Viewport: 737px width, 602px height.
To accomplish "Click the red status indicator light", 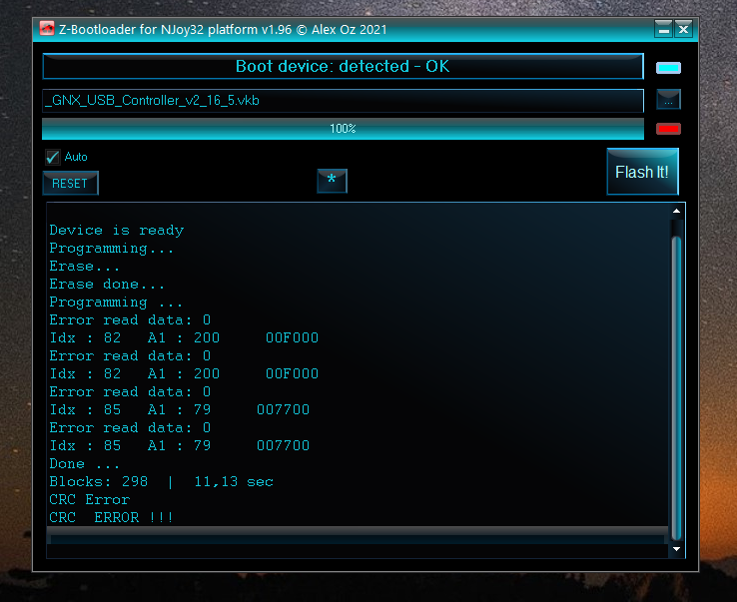I will [668, 129].
